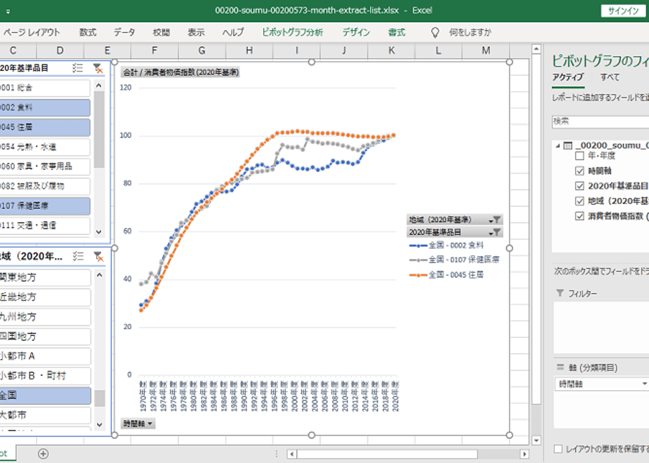Click the サインイン button
The width and height of the screenshot is (649, 463).
point(623,11)
